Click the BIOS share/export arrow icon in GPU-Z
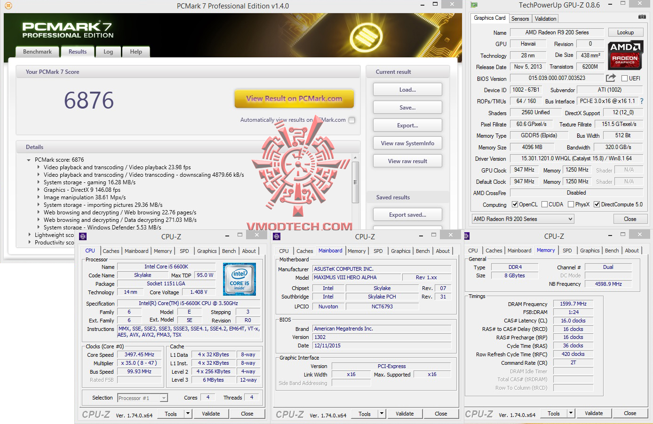 (611, 78)
